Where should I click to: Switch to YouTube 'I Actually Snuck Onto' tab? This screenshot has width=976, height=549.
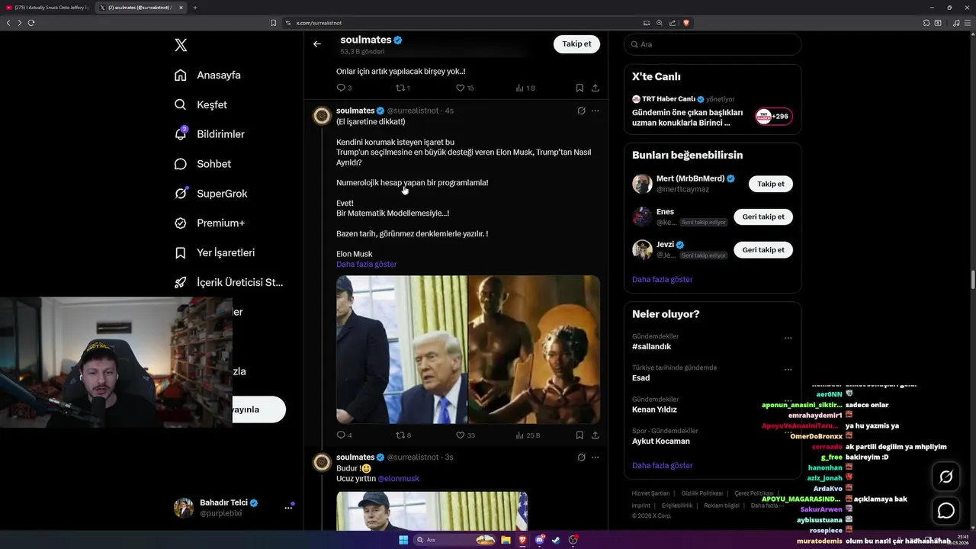[x=47, y=8]
